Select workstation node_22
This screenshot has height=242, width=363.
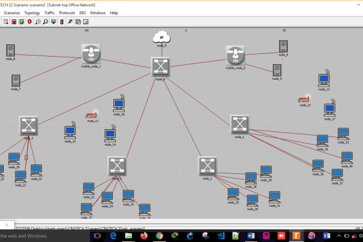[x=36, y=170]
